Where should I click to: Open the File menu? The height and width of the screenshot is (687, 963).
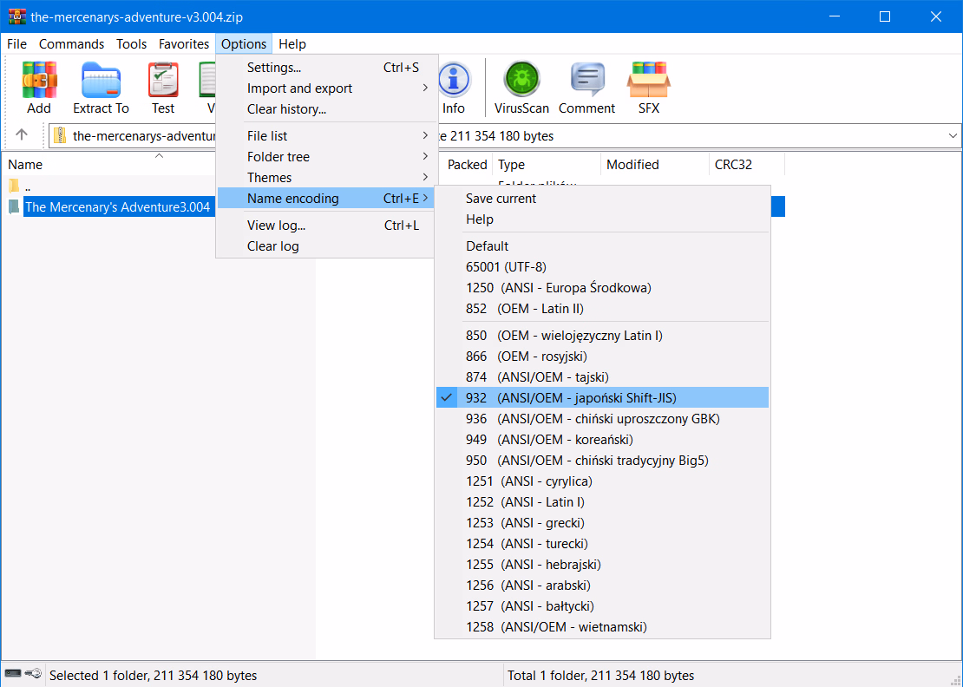16,44
